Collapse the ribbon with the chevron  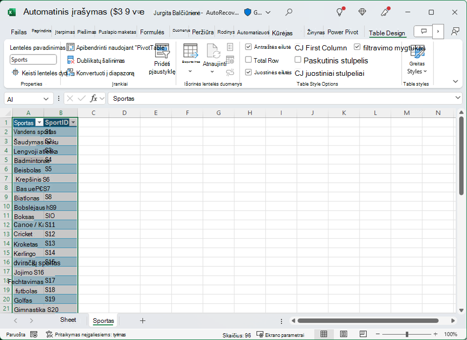pyautogui.click(x=456, y=81)
